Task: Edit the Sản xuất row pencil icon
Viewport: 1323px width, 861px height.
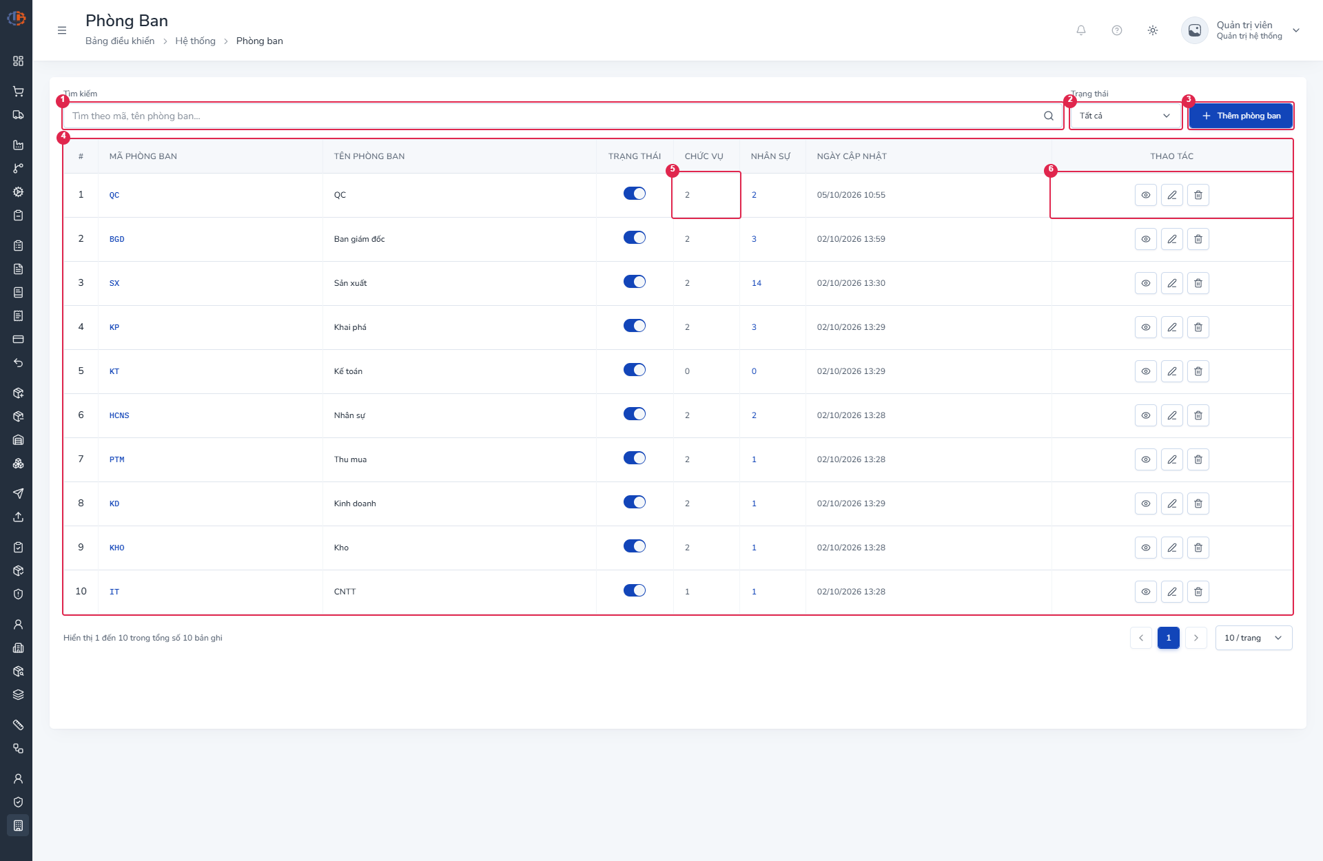Action: [1172, 283]
